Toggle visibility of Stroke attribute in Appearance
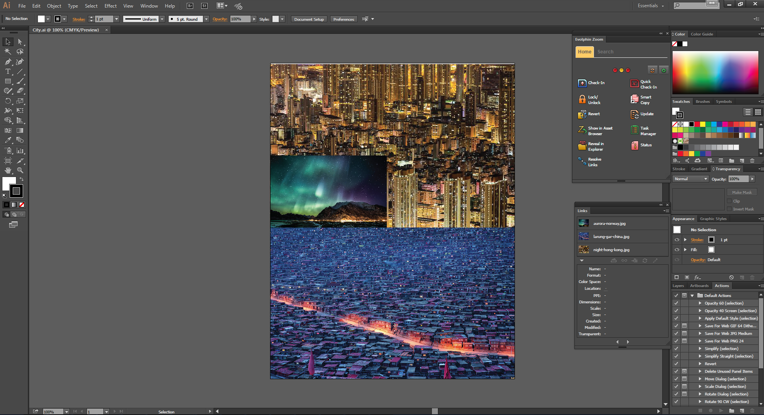764x415 pixels. point(677,240)
